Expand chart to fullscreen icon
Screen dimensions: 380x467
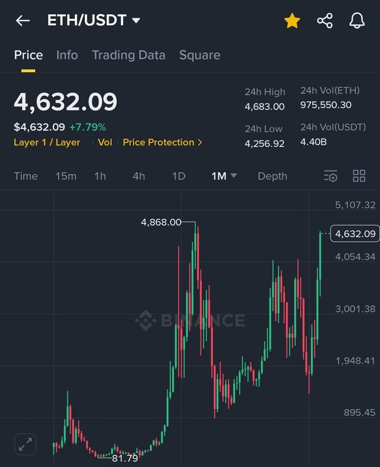(26, 444)
